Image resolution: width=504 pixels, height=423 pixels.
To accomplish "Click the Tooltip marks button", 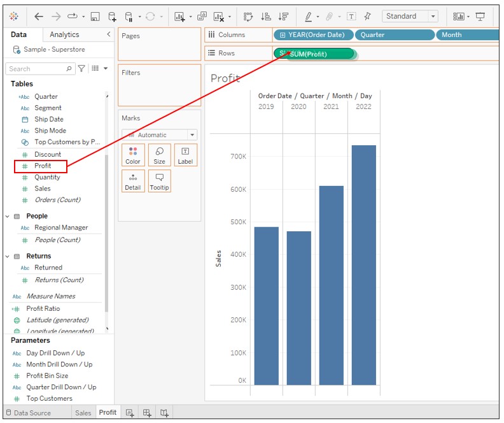I will pyautogui.click(x=160, y=181).
